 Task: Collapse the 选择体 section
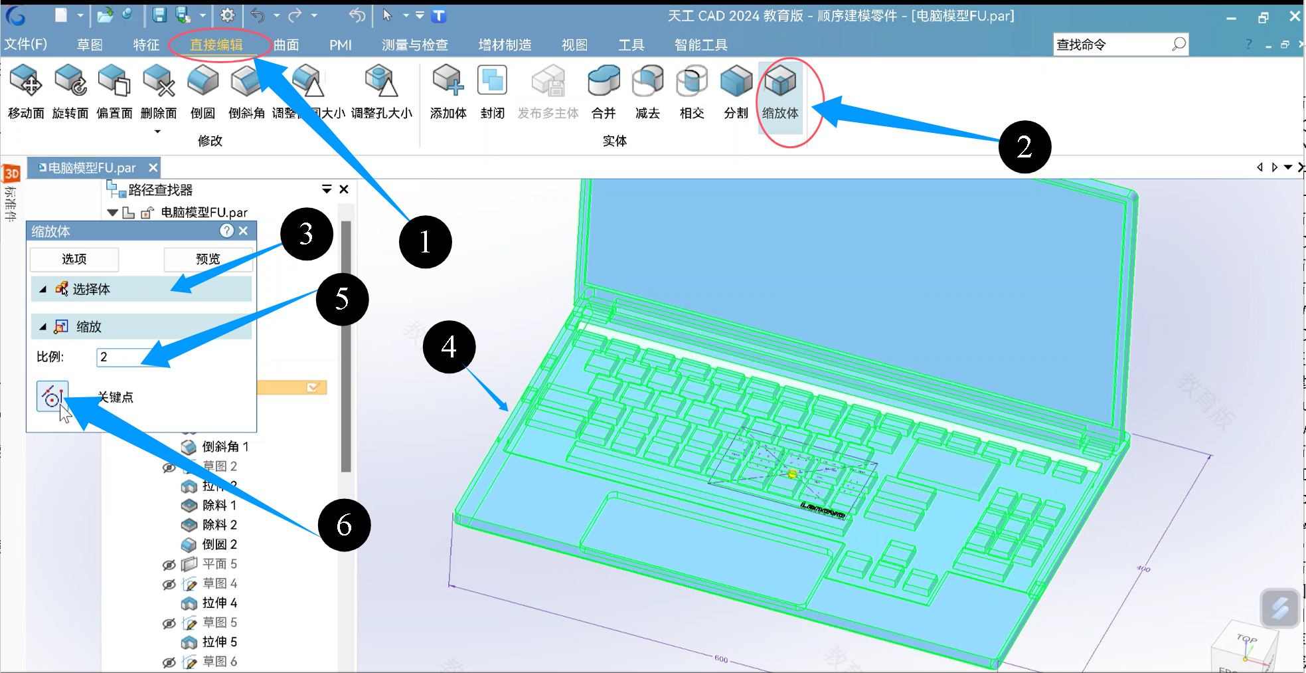coord(42,289)
